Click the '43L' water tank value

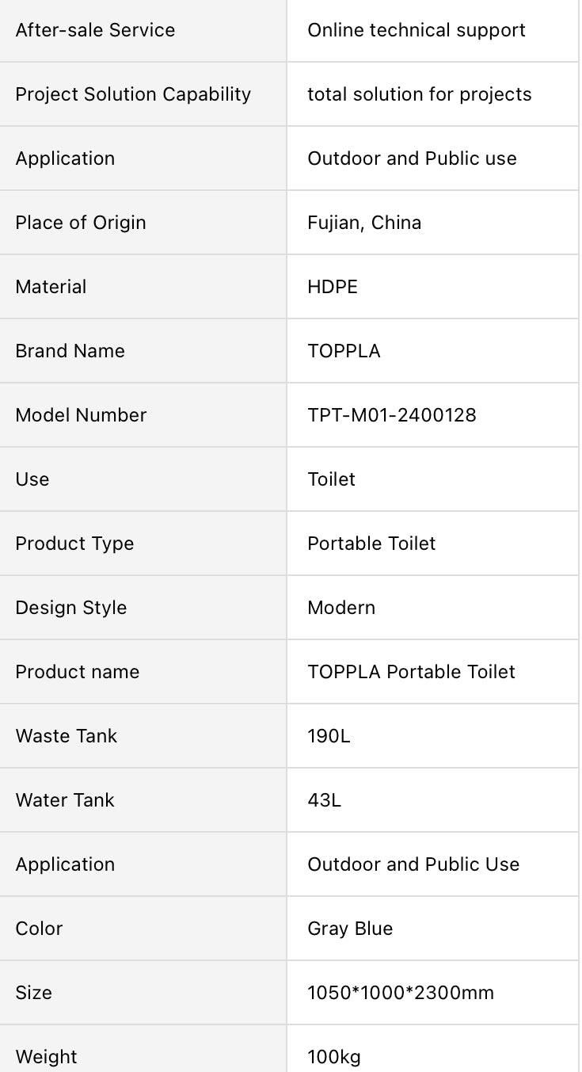[324, 800]
